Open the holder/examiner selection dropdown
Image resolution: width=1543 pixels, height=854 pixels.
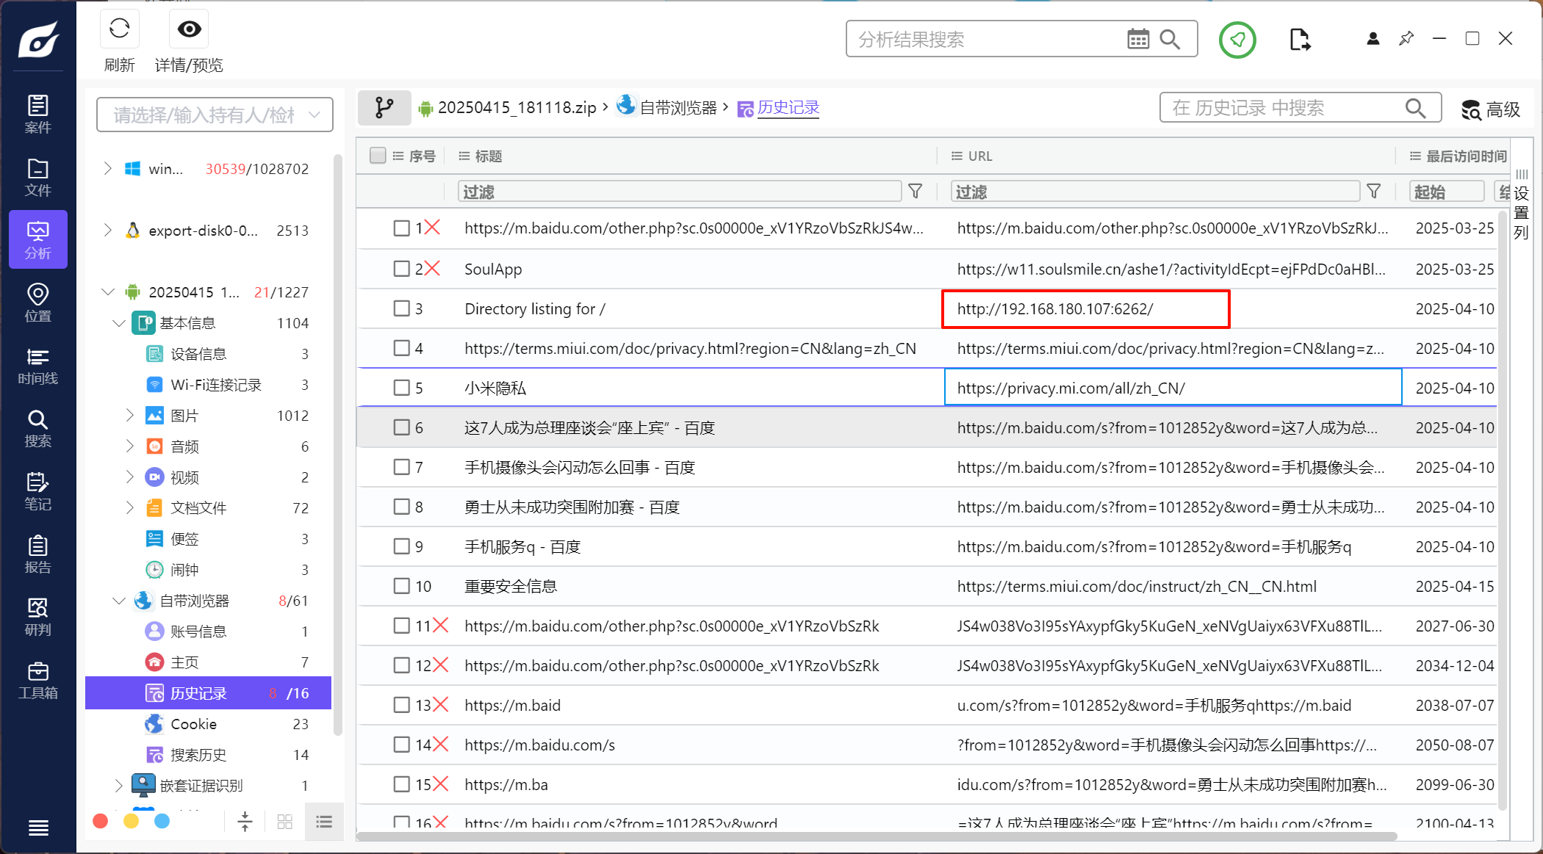pos(215,115)
